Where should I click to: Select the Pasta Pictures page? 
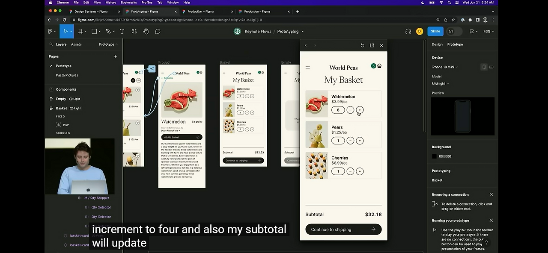coord(67,75)
